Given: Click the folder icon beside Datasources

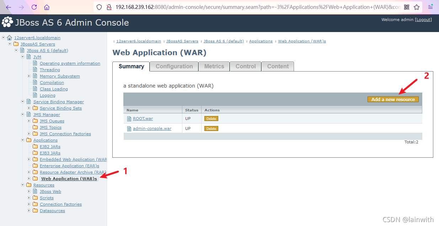Looking at the screenshot, I should click(35, 211).
